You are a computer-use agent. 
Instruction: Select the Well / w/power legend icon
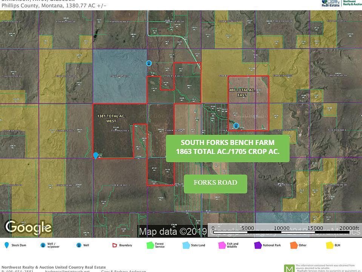coord(43,245)
